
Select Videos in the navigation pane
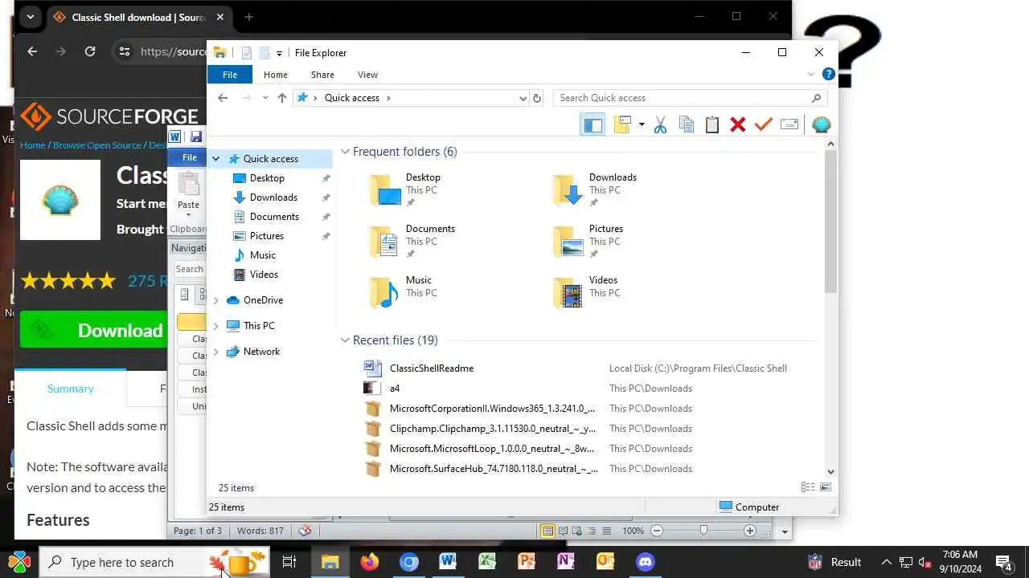pos(264,275)
